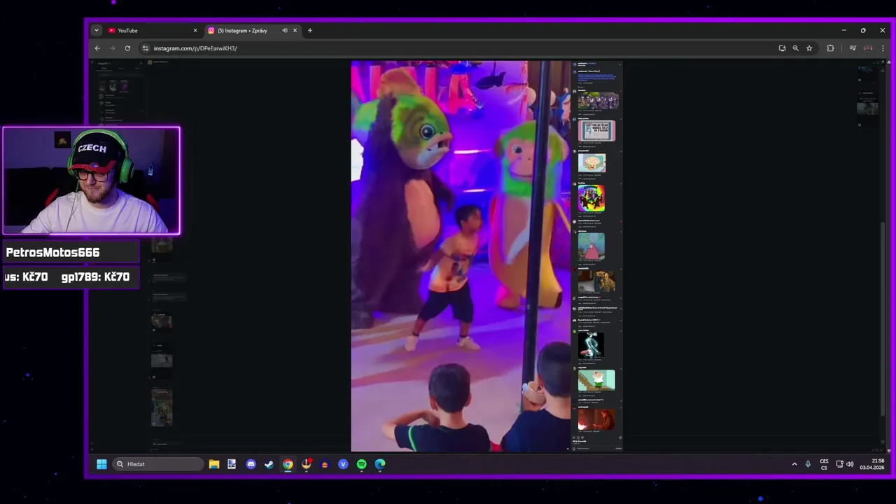Close the YouTube tab
Image resolution: width=896 pixels, height=504 pixels.
coord(195,31)
